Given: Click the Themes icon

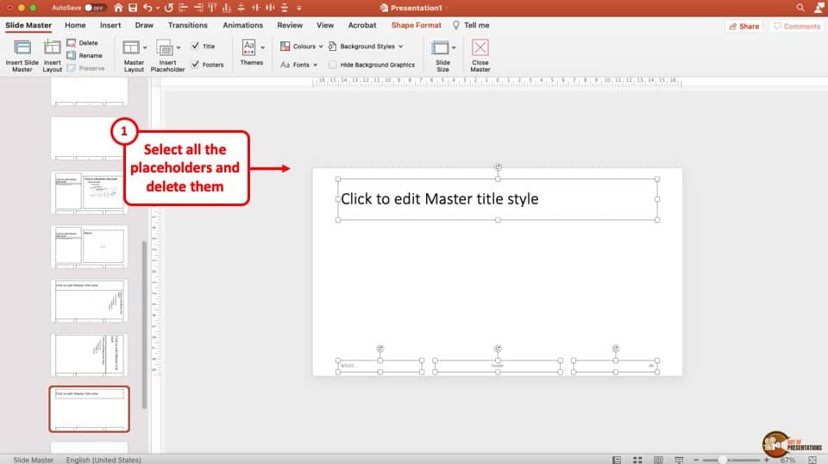Looking at the screenshot, I should pos(248,47).
